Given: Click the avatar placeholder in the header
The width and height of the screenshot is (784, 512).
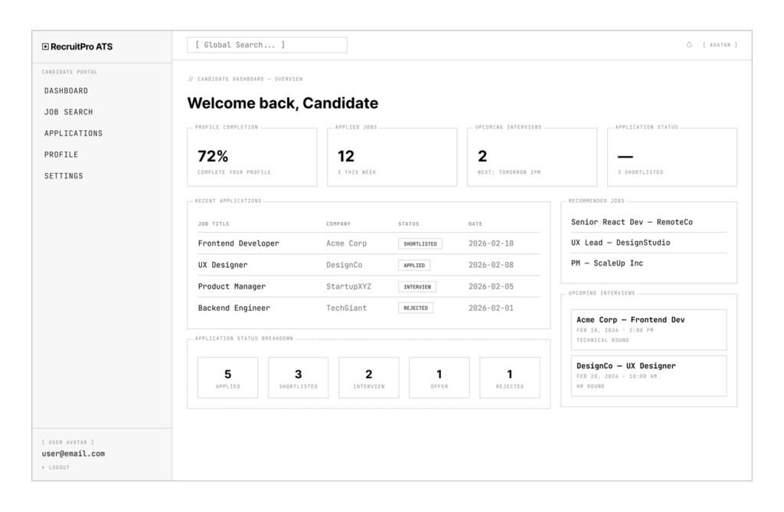Looking at the screenshot, I should click(x=720, y=44).
